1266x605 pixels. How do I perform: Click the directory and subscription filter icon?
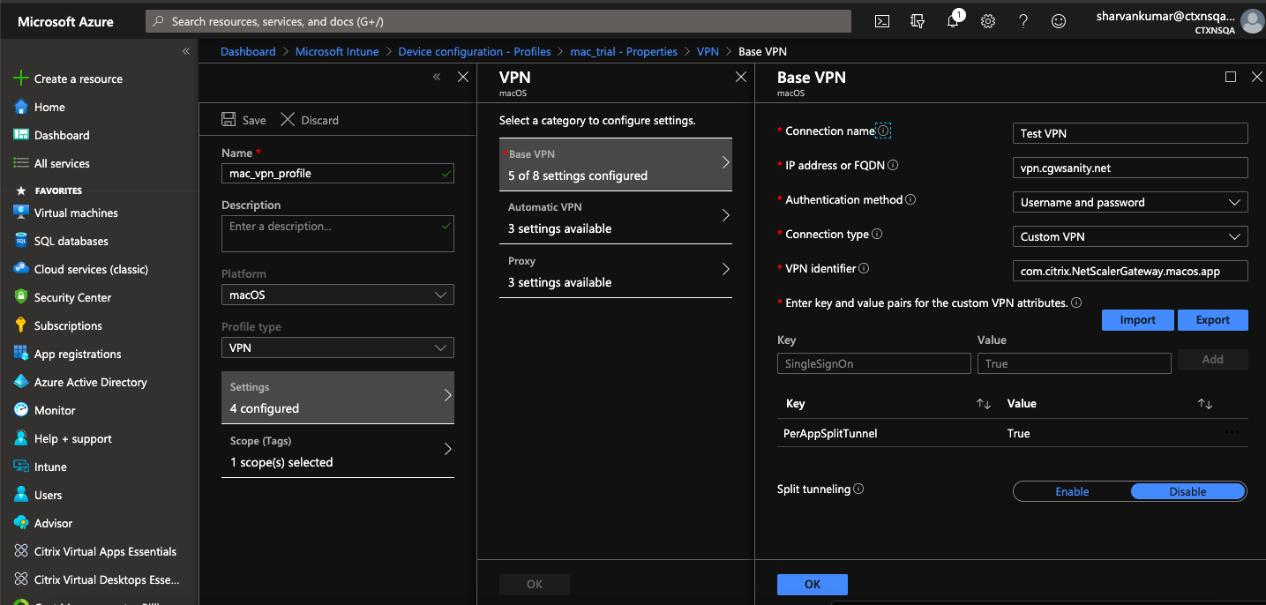click(918, 21)
